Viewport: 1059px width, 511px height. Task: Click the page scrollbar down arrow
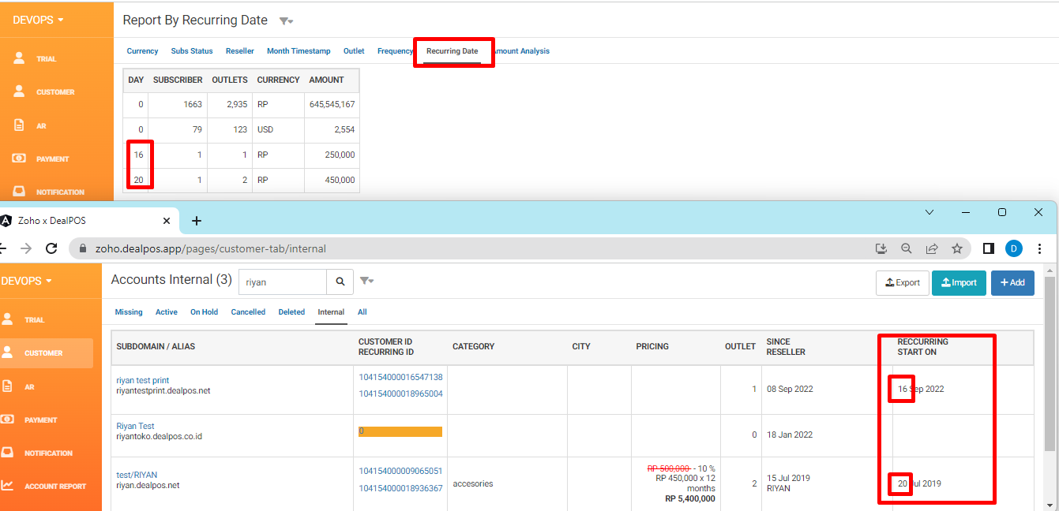pos(1050,505)
